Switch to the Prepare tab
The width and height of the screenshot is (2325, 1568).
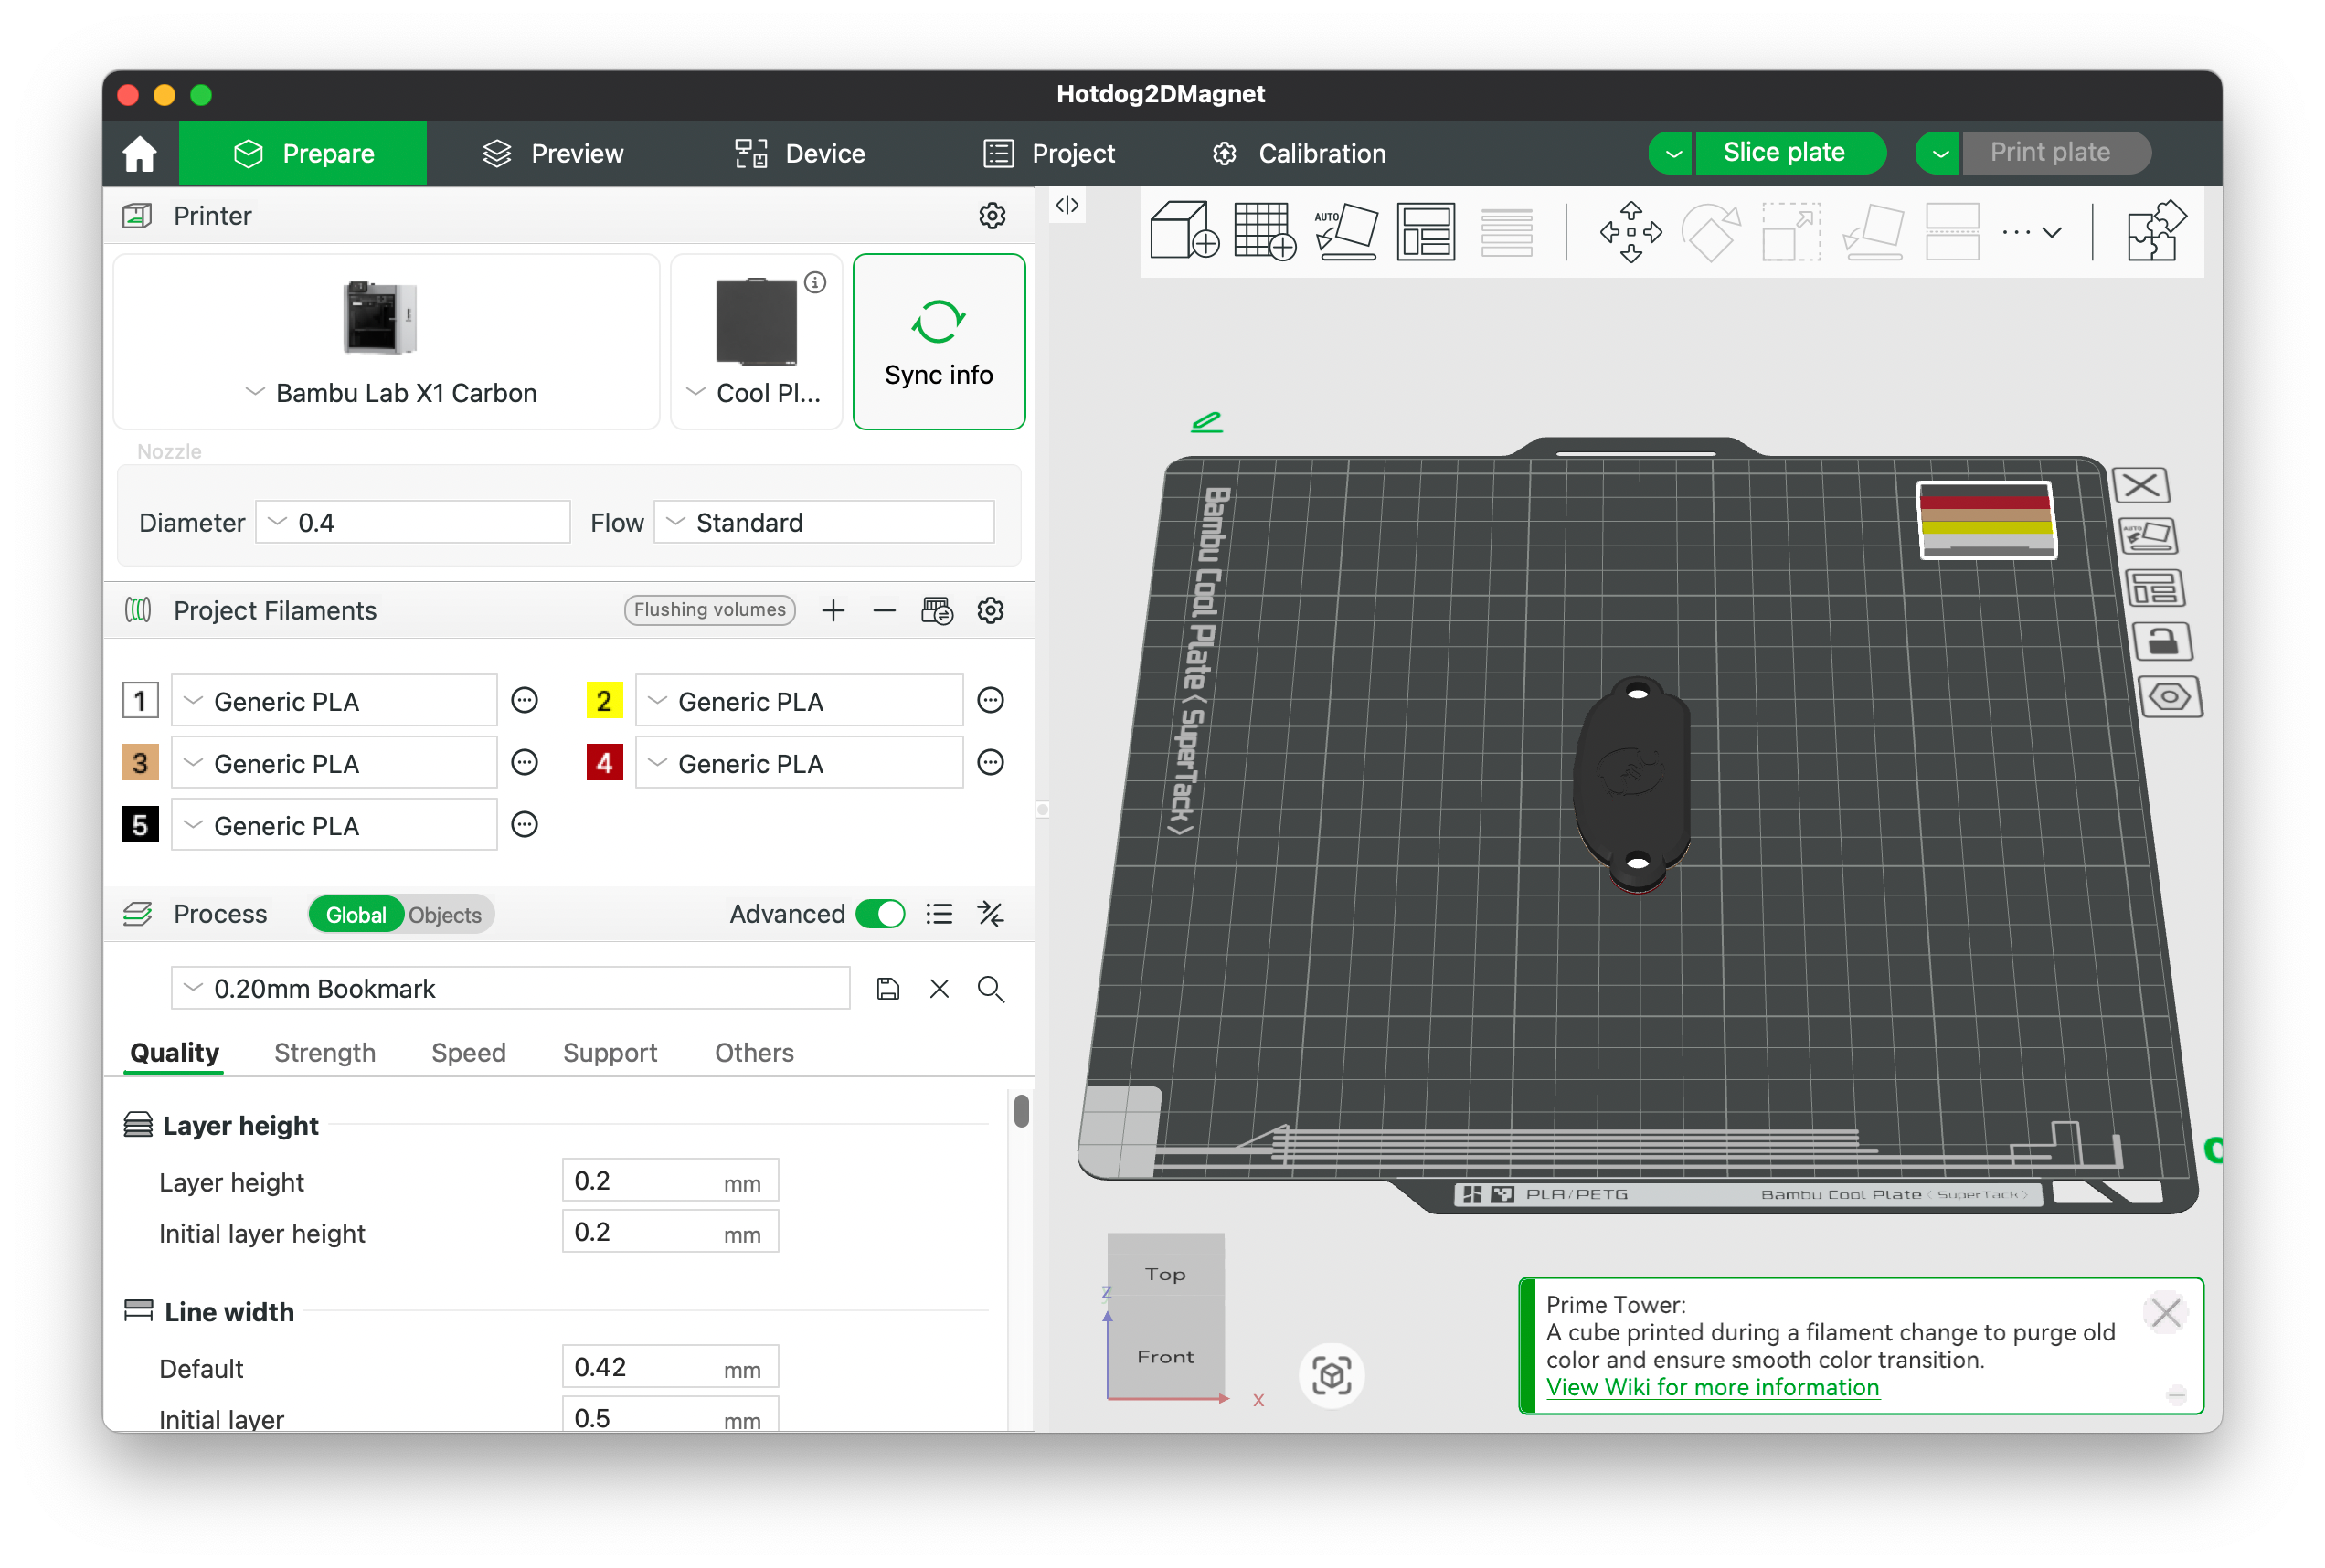pos(303,153)
